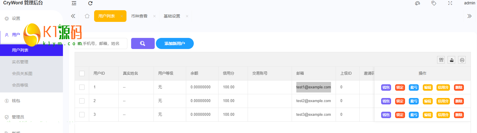
Task: Click 删除 for test1 user
Action: click(x=459, y=87)
